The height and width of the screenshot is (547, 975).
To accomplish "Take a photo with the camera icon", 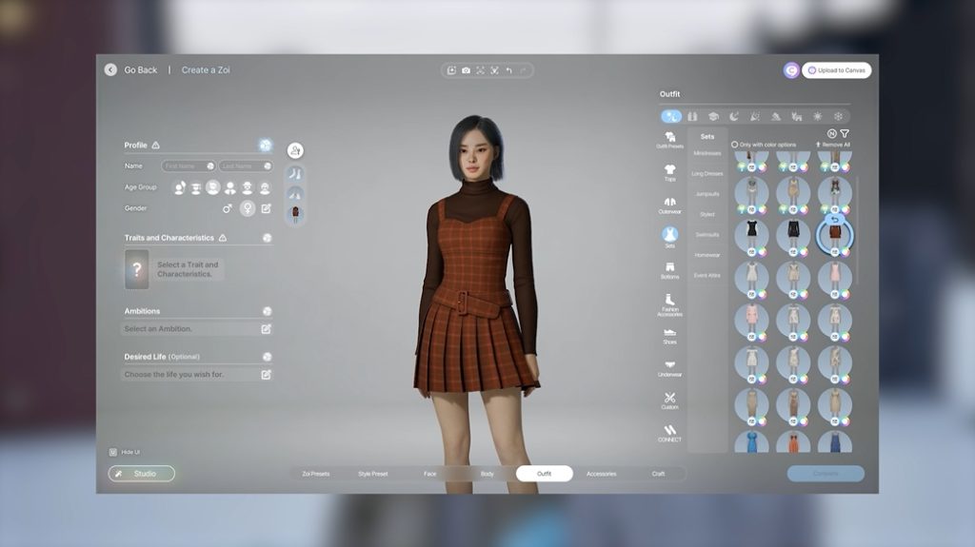I will (x=466, y=70).
